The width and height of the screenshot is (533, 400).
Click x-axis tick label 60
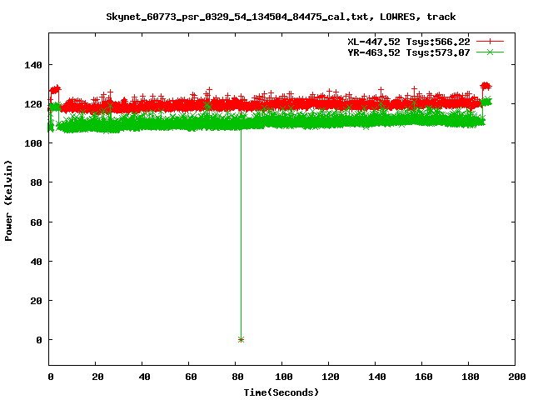pyautogui.click(x=191, y=377)
